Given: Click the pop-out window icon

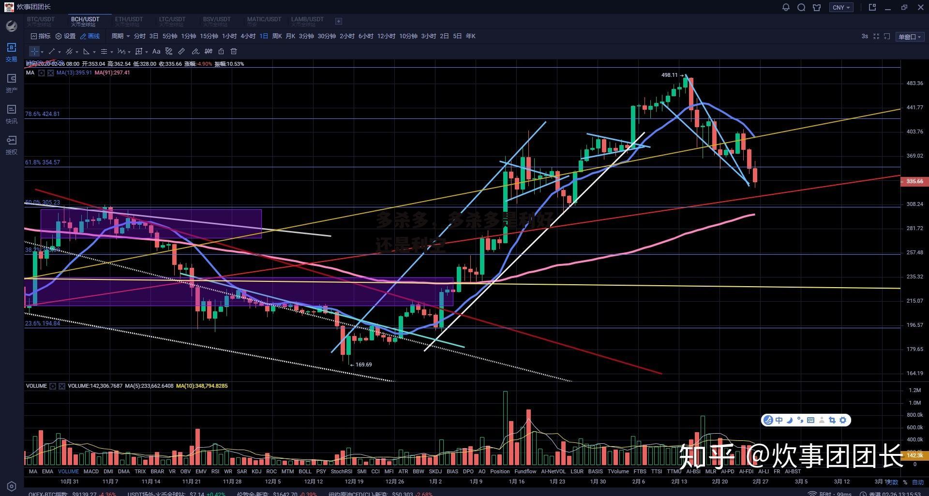Looking at the screenshot, I should pos(872,7).
